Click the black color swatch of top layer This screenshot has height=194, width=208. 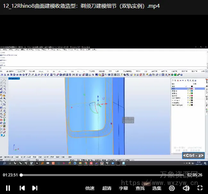[x=192, y=86]
